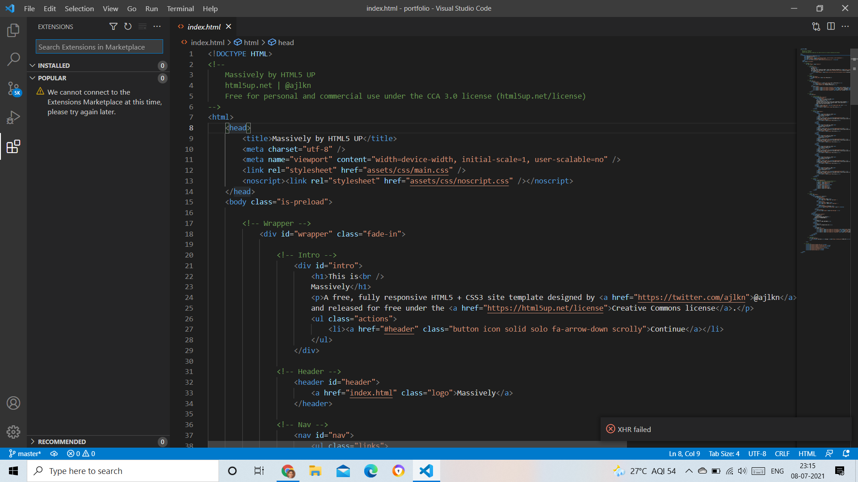Click the Search Extensions input field
Image resolution: width=858 pixels, height=482 pixels.
(x=99, y=46)
